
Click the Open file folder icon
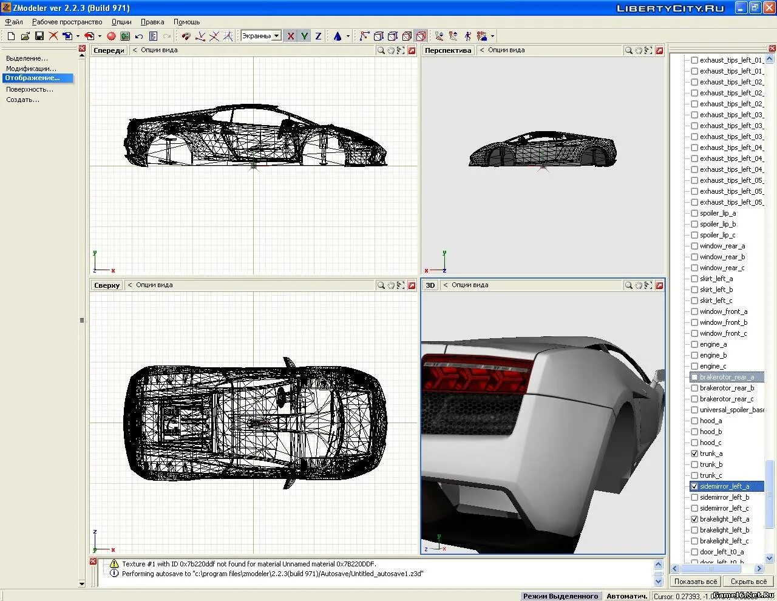coord(25,36)
